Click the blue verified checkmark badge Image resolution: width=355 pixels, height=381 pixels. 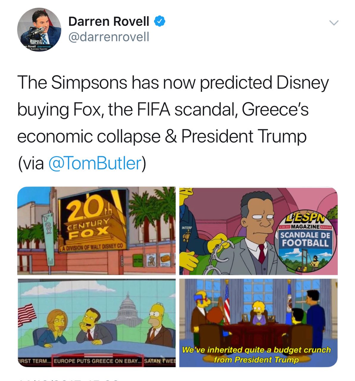(x=160, y=21)
